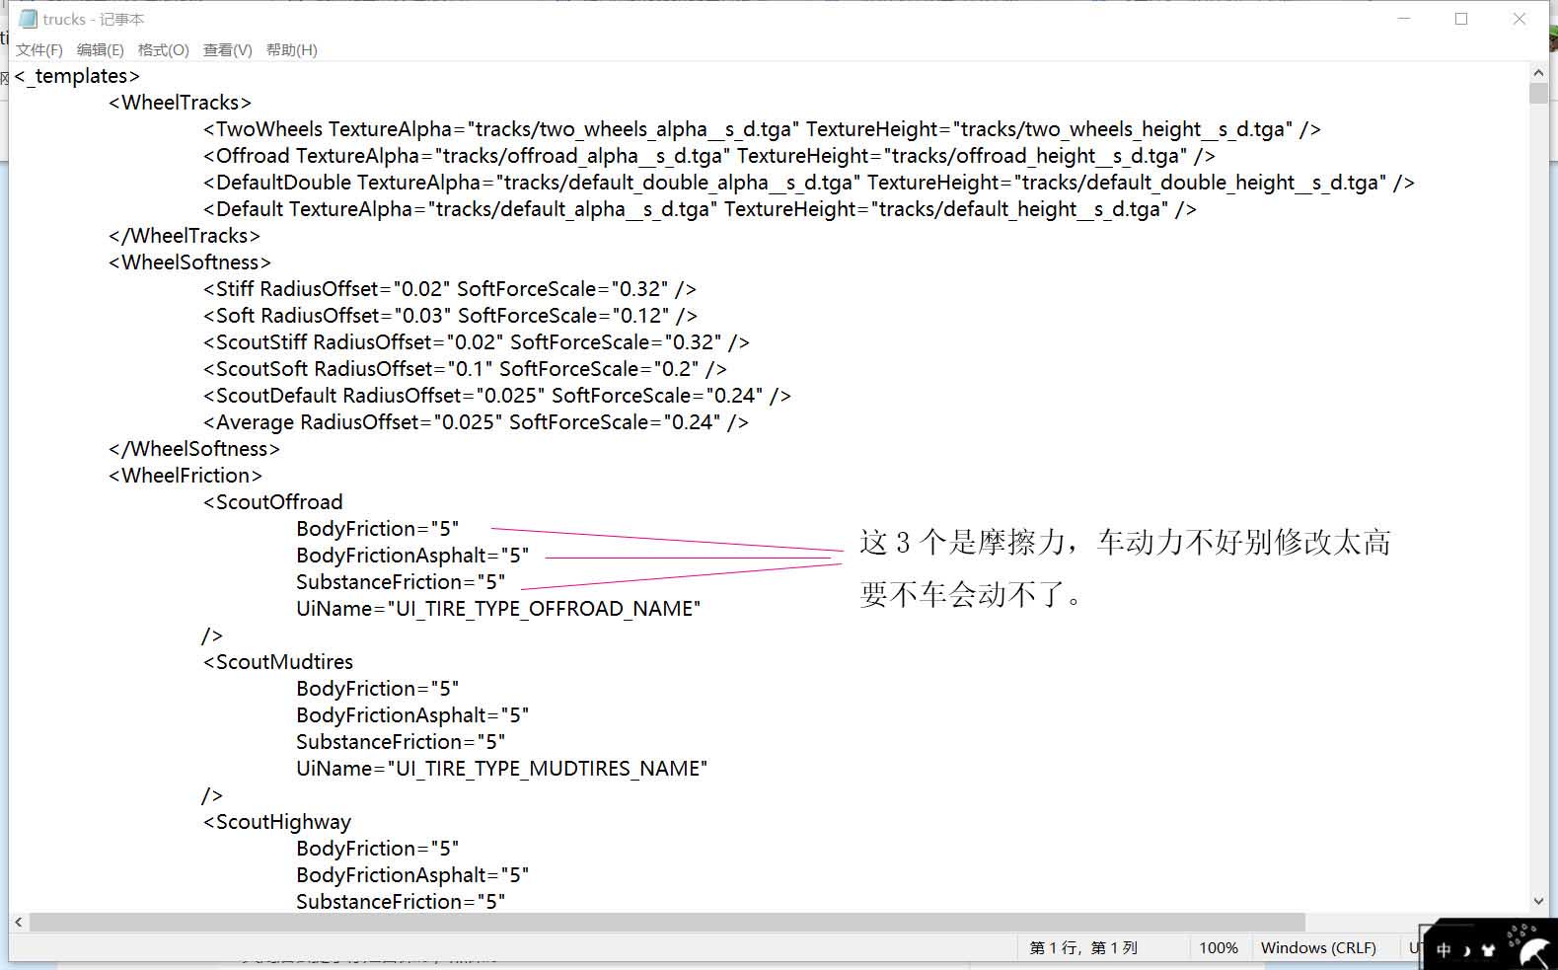1558x970 pixels.
Task: Click the Notepad icon in title bar
Action: (x=28, y=19)
